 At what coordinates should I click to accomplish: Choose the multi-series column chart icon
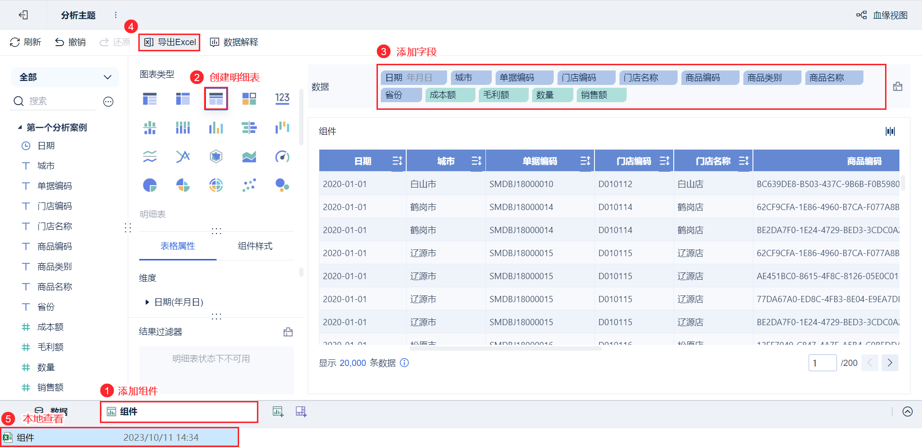(216, 128)
